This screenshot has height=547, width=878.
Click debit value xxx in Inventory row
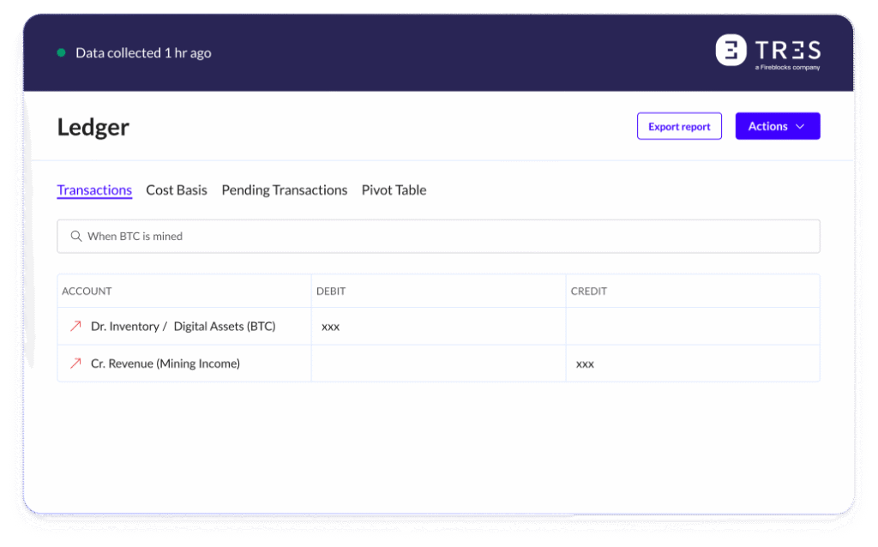pos(330,327)
